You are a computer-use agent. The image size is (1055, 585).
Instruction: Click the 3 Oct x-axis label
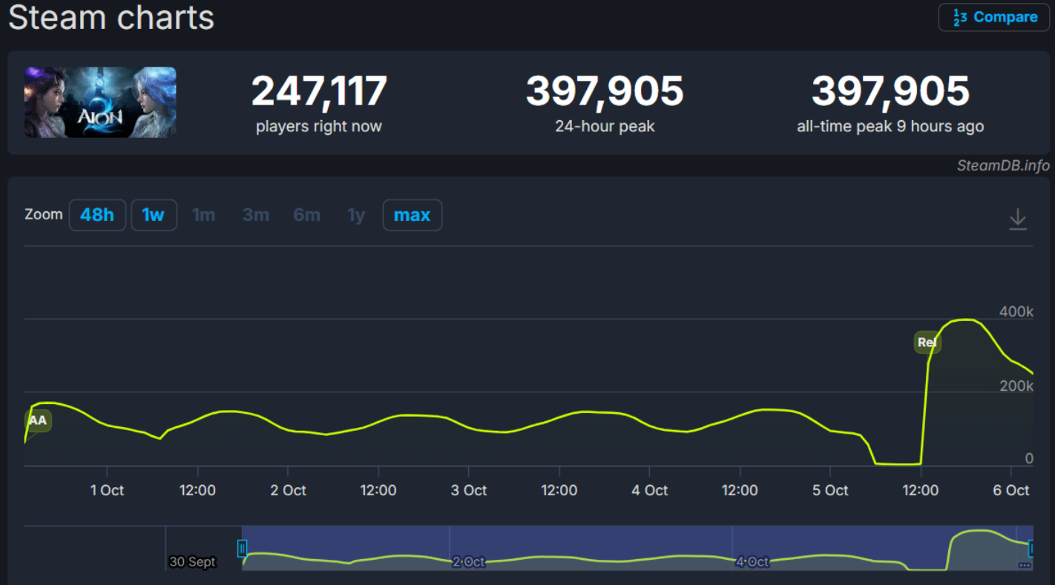468,490
